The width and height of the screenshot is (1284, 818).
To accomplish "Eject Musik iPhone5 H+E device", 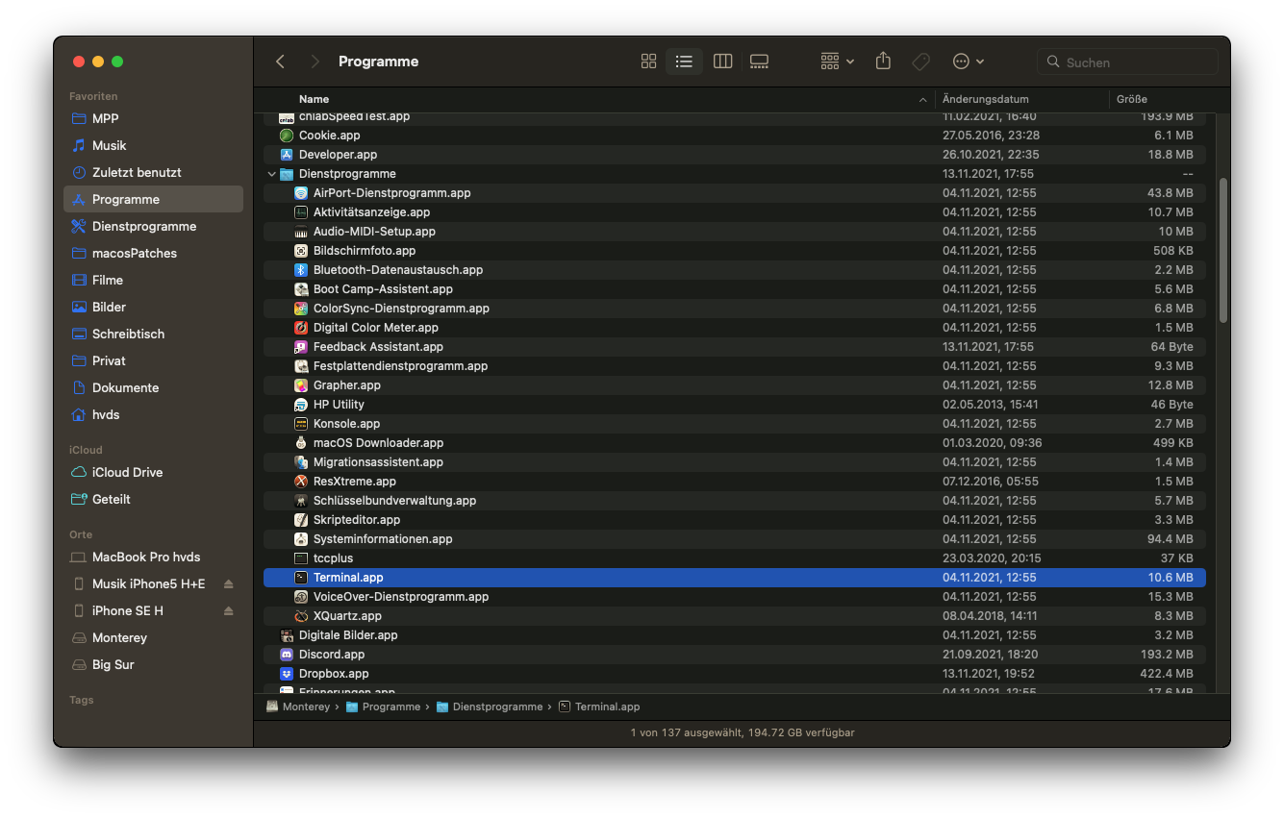I will click(228, 583).
